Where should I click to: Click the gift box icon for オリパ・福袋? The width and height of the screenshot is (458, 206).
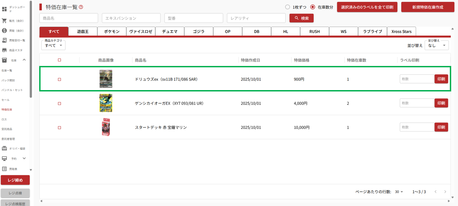pyautogui.click(x=4, y=149)
